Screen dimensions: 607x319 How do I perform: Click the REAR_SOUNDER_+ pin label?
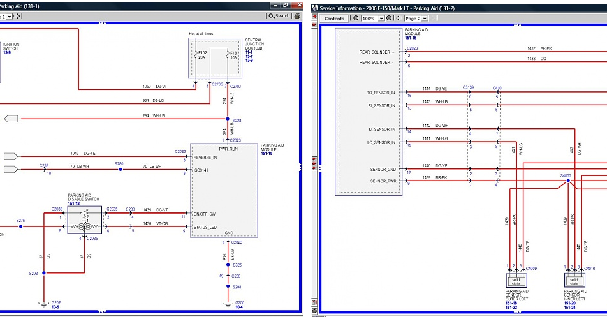tap(376, 52)
